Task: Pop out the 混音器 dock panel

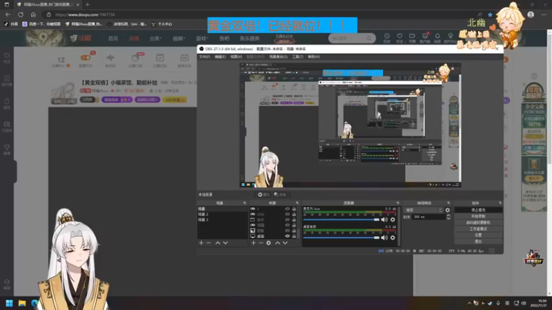Action: (398, 203)
